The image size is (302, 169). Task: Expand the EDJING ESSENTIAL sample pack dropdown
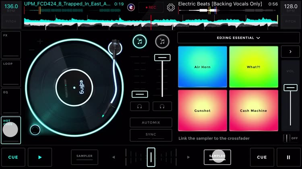238,38
